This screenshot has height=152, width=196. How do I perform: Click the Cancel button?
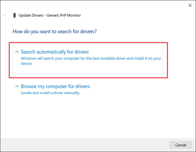pos(181,145)
